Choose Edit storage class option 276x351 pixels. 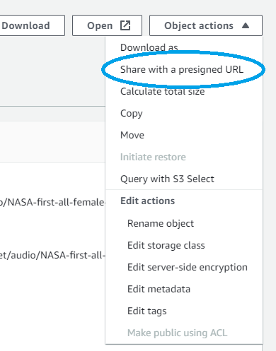tap(166, 245)
